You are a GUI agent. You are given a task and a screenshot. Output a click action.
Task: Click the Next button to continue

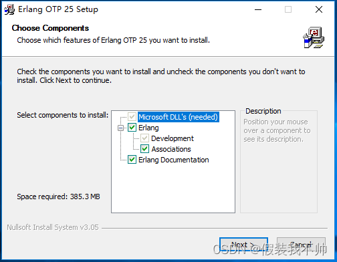click(x=243, y=245)
